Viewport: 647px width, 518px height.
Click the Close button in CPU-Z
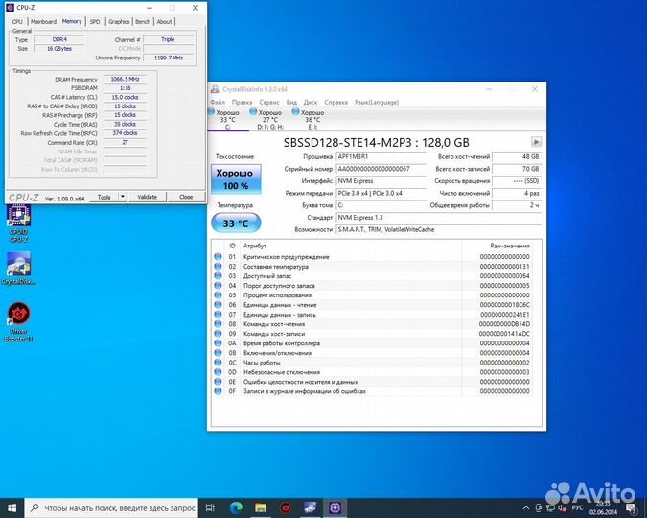186,197
